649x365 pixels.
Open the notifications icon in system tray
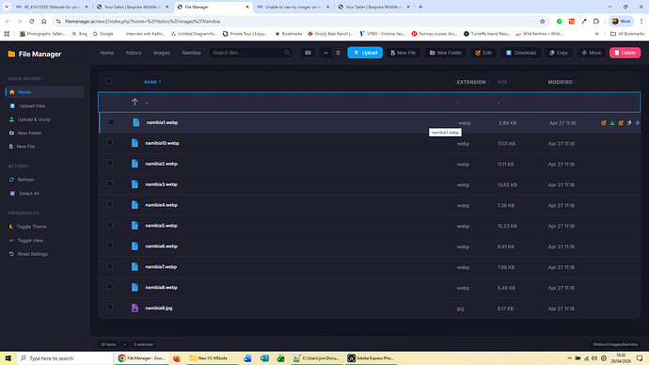640,358
